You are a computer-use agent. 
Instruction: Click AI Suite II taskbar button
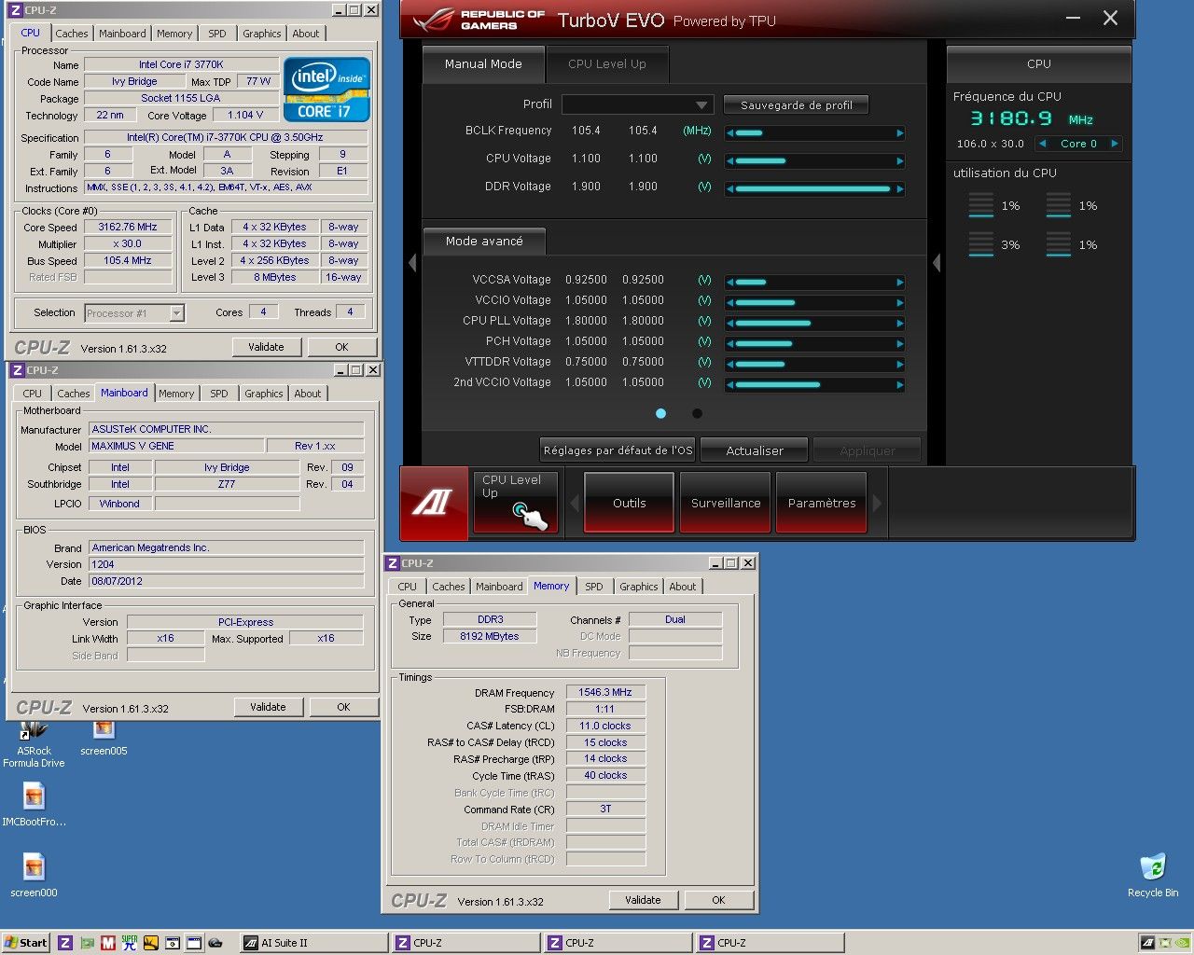pos(312,943)
